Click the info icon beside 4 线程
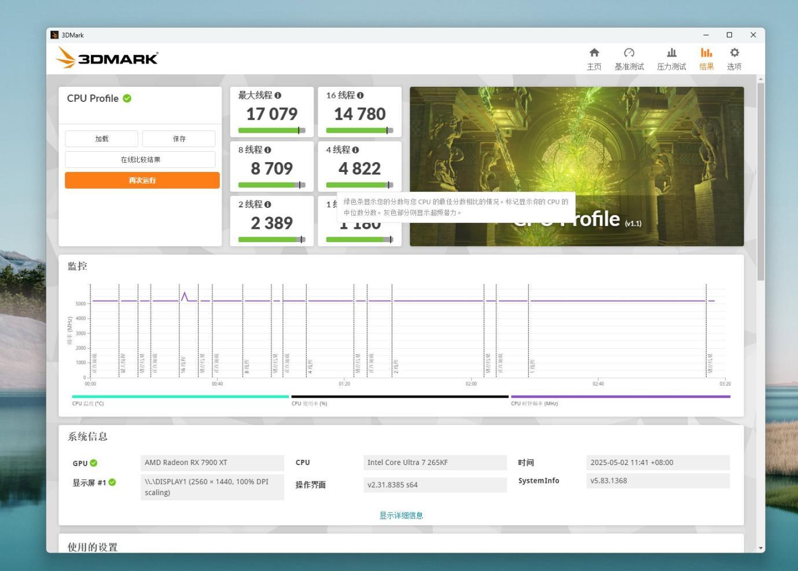The height and width of the screenshot is (571, 798). pos(355,150)
